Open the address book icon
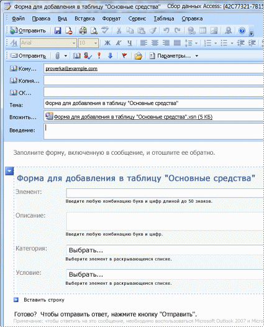Viewport: 264px width, 327px height. [77, 56]
